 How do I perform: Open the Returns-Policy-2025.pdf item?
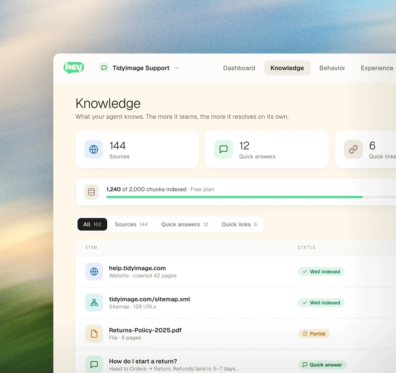[236, 334]
